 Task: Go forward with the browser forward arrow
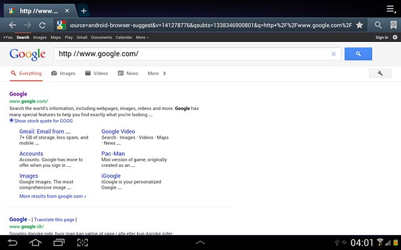click(x=28, y=25)
